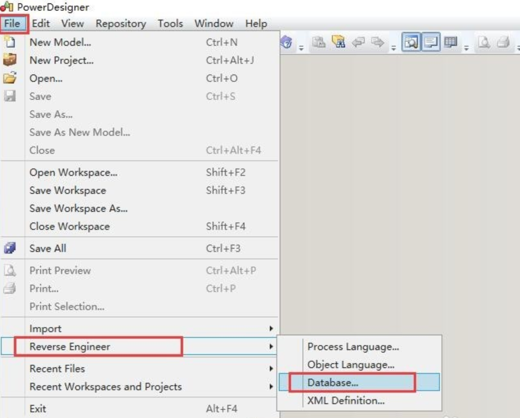This screenshot has height=418, width=520.
Task: Toggle the Output window toolbar button
Action: pyautogui.click(x=430, y=42)
